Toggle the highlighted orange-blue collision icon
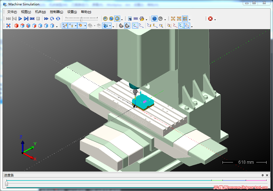Image resolution: width=273 pixels, height=191 pixels. (x=185, y=19)
